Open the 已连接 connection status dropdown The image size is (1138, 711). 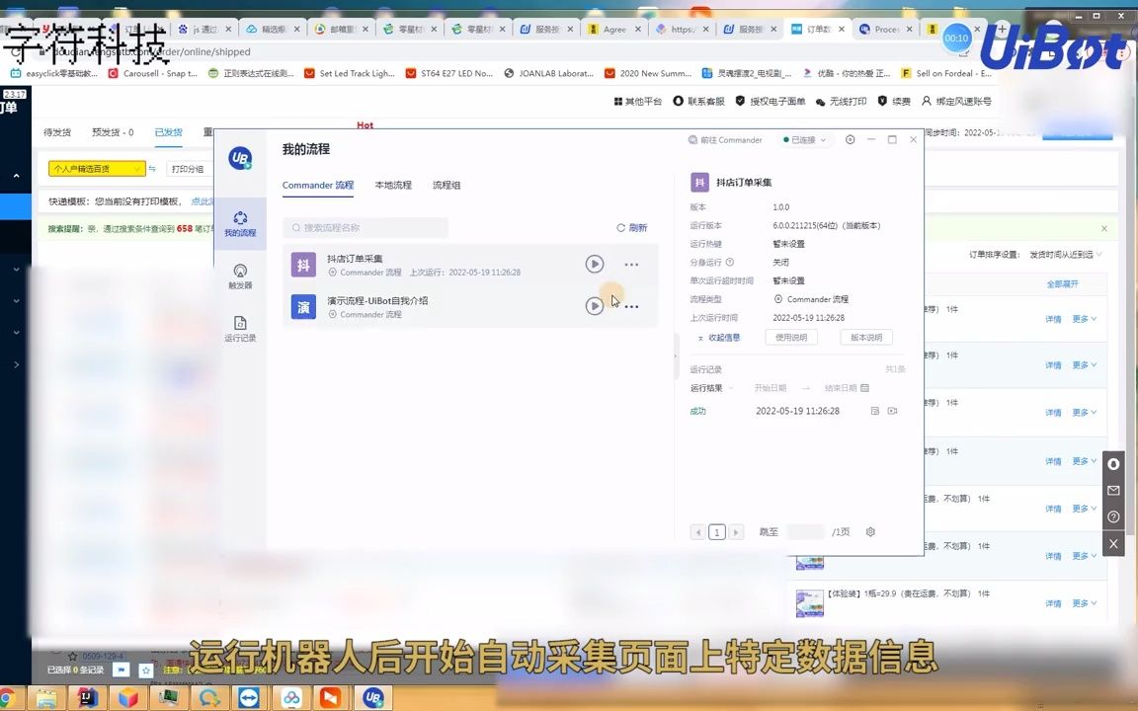point(805,139)
